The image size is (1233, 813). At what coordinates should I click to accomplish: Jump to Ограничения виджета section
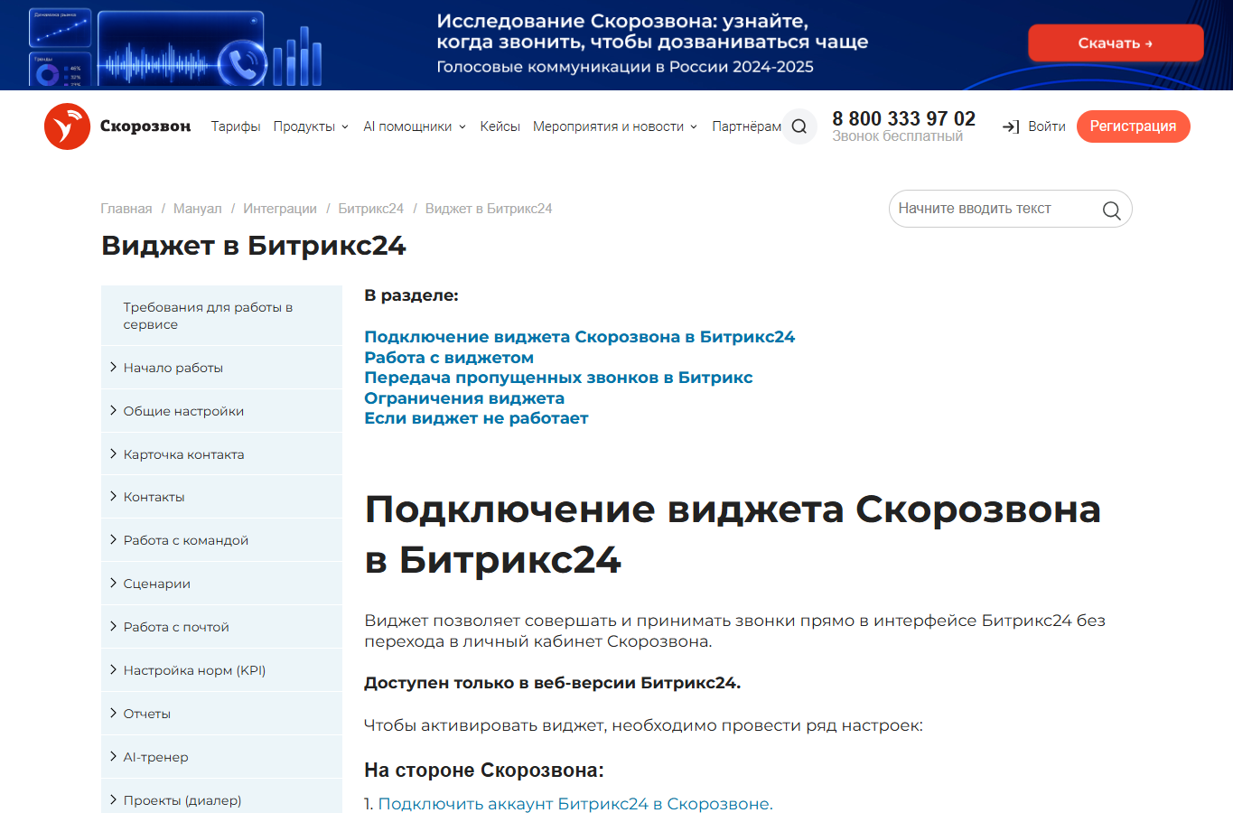click(464, 398)
